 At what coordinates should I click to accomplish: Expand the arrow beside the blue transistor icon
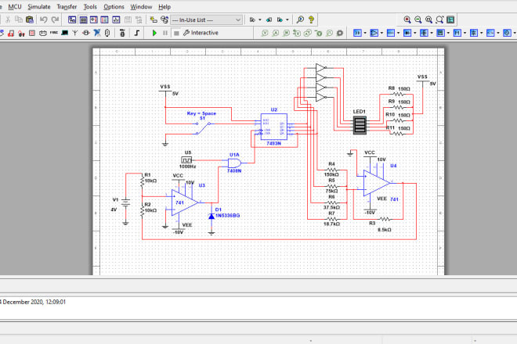[x=432, y=33]
